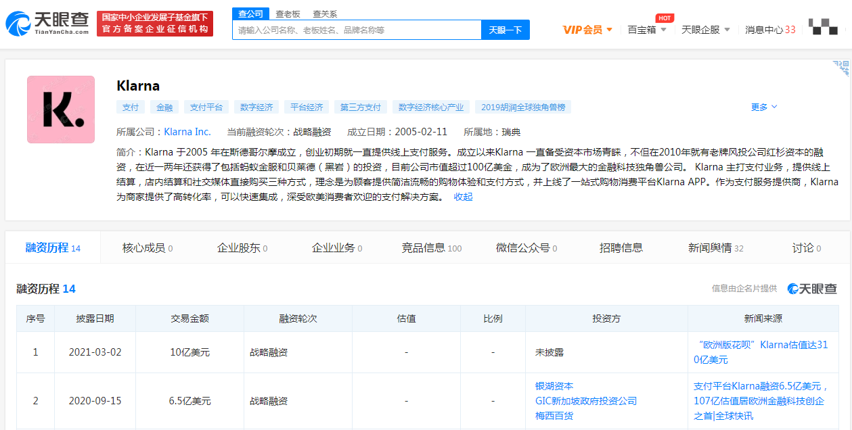Click the 数字经济核心产业 tag
This screenshot has height=430, width=852.
click(x=431, y=107)
